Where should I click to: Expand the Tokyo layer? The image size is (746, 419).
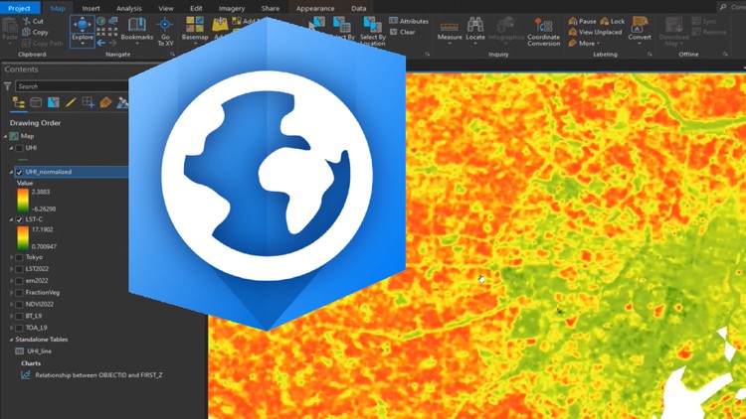coord(11,257)
